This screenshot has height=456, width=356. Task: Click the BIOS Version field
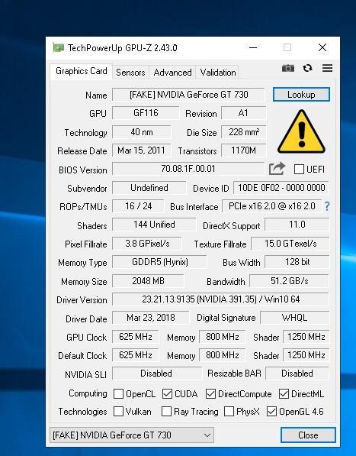pos(188,169)
